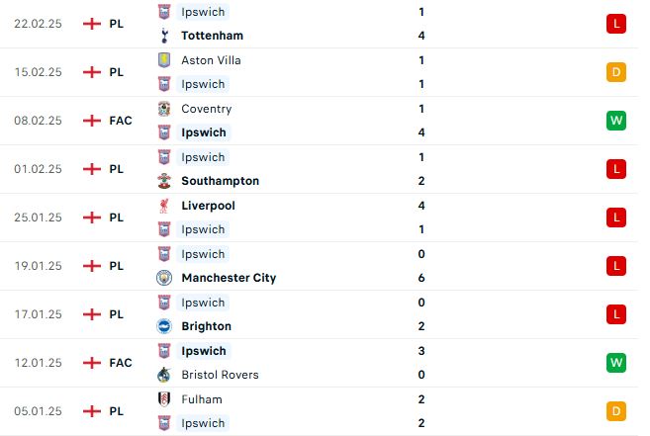The width and height of the screenshot is (650, 436).
Task: Open the Manchester City team link
Action: tap(229, 278)
